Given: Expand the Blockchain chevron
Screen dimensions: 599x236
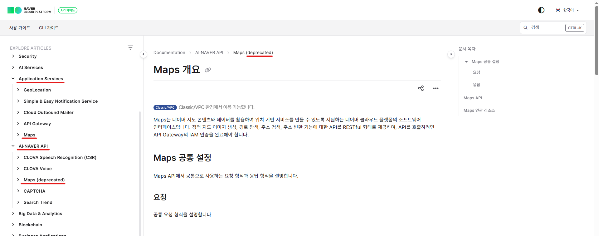Looking at the screenshot, I should 13,225.
